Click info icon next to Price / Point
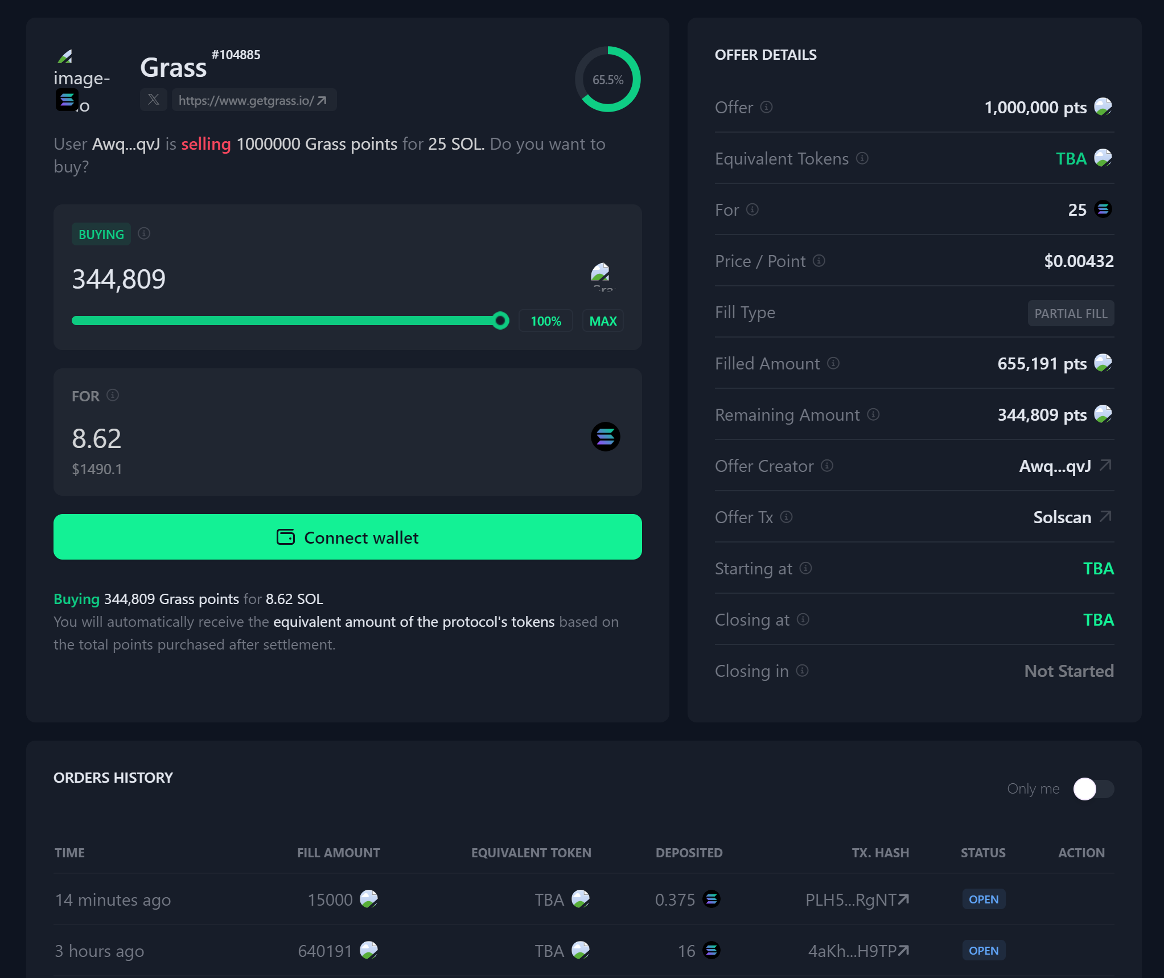The height and width of the screenshot is (978, 1164). pos(818,261)
